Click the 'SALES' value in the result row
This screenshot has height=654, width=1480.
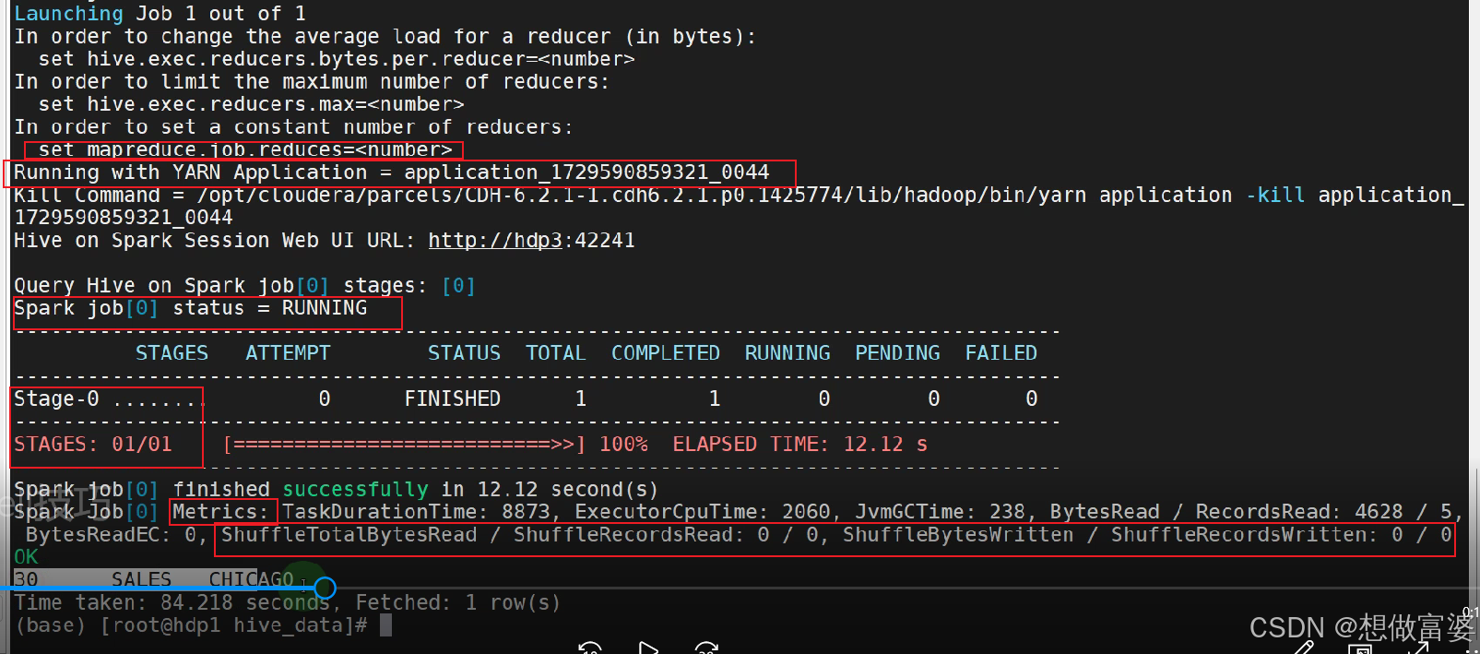tap(141, 579)
